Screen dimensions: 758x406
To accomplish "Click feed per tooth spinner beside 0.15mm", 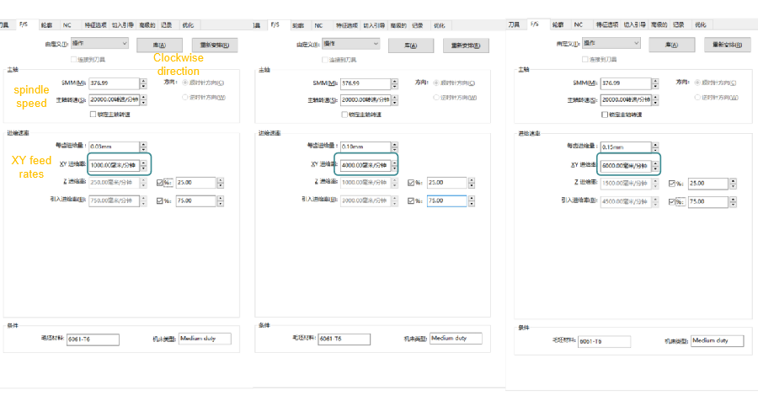I will [655, 147].
